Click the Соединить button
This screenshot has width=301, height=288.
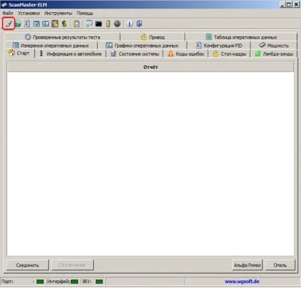tap(28, 265)
